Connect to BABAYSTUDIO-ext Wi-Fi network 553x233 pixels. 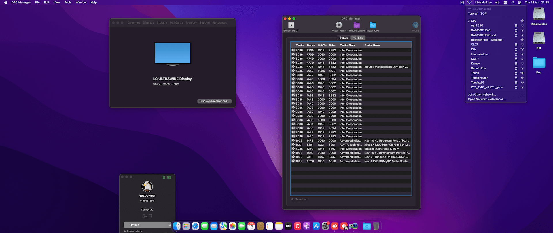pos(483,35)
